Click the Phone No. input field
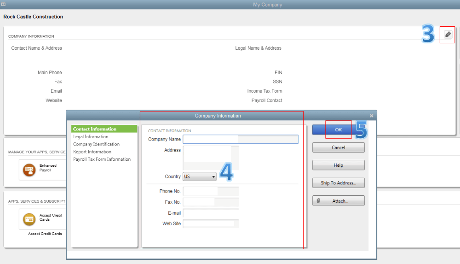The height and width of the screenshot is (264, 460). pyautogui.click(x=210, y=191)
